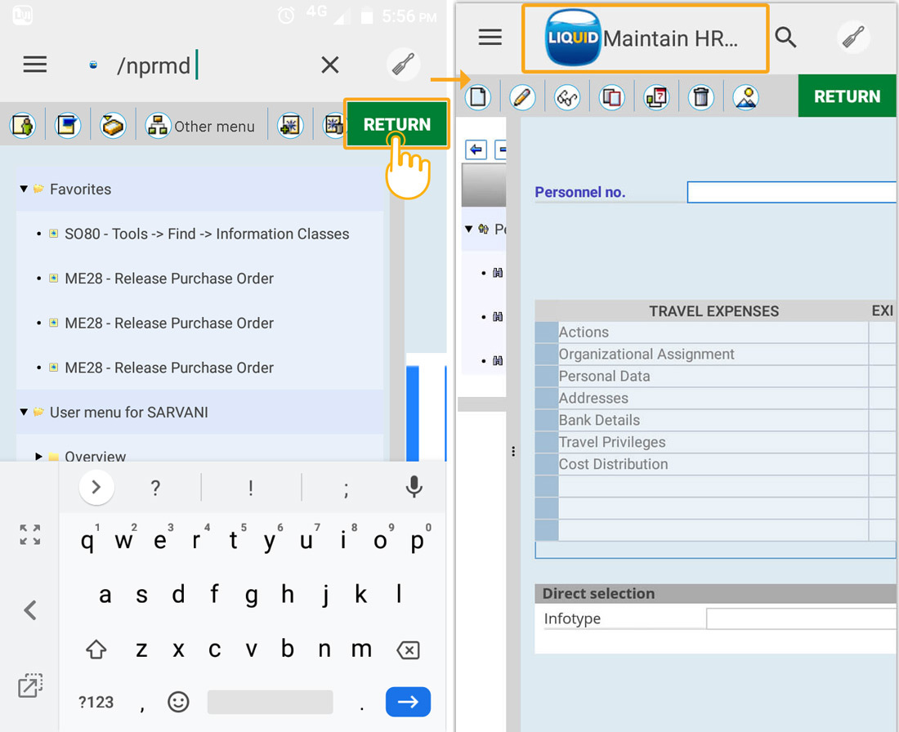Open search with the magnifier icon
The image size is (899, 732).
pyautogui.click(x=785, y=38)
